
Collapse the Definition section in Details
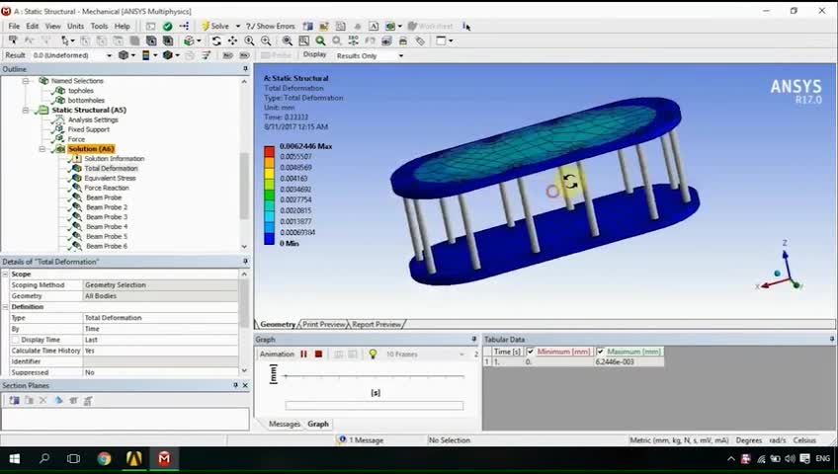5,307
